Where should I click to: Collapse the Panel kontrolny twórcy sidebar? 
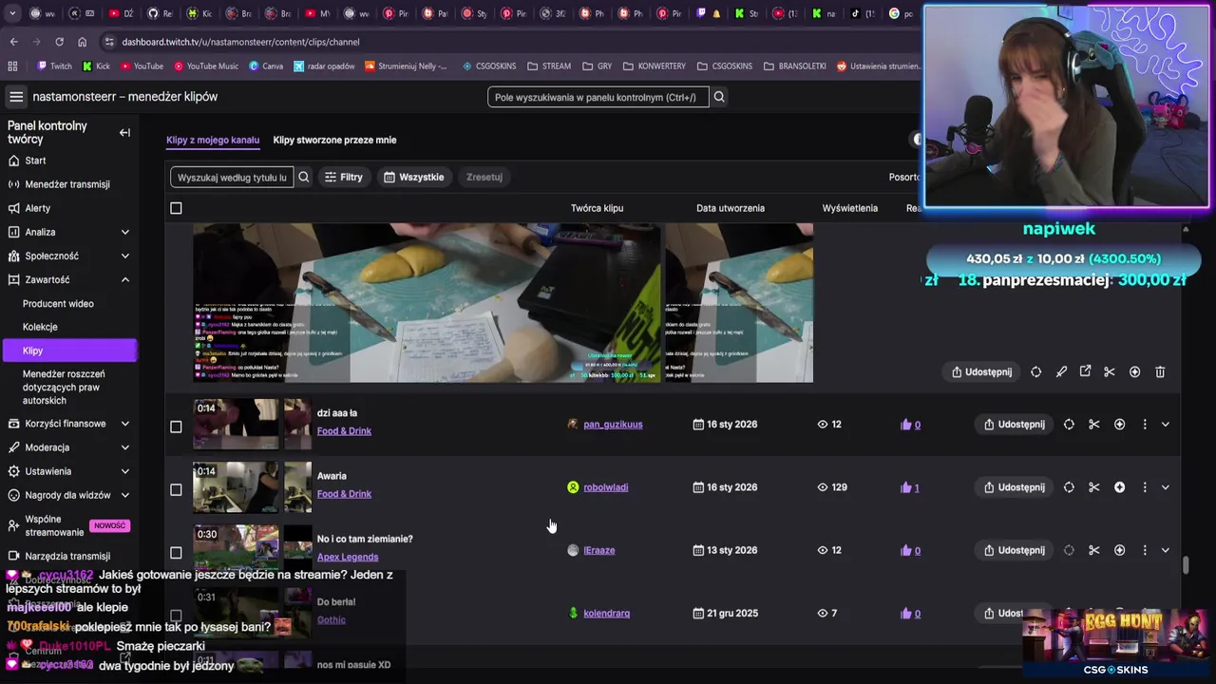124,133
